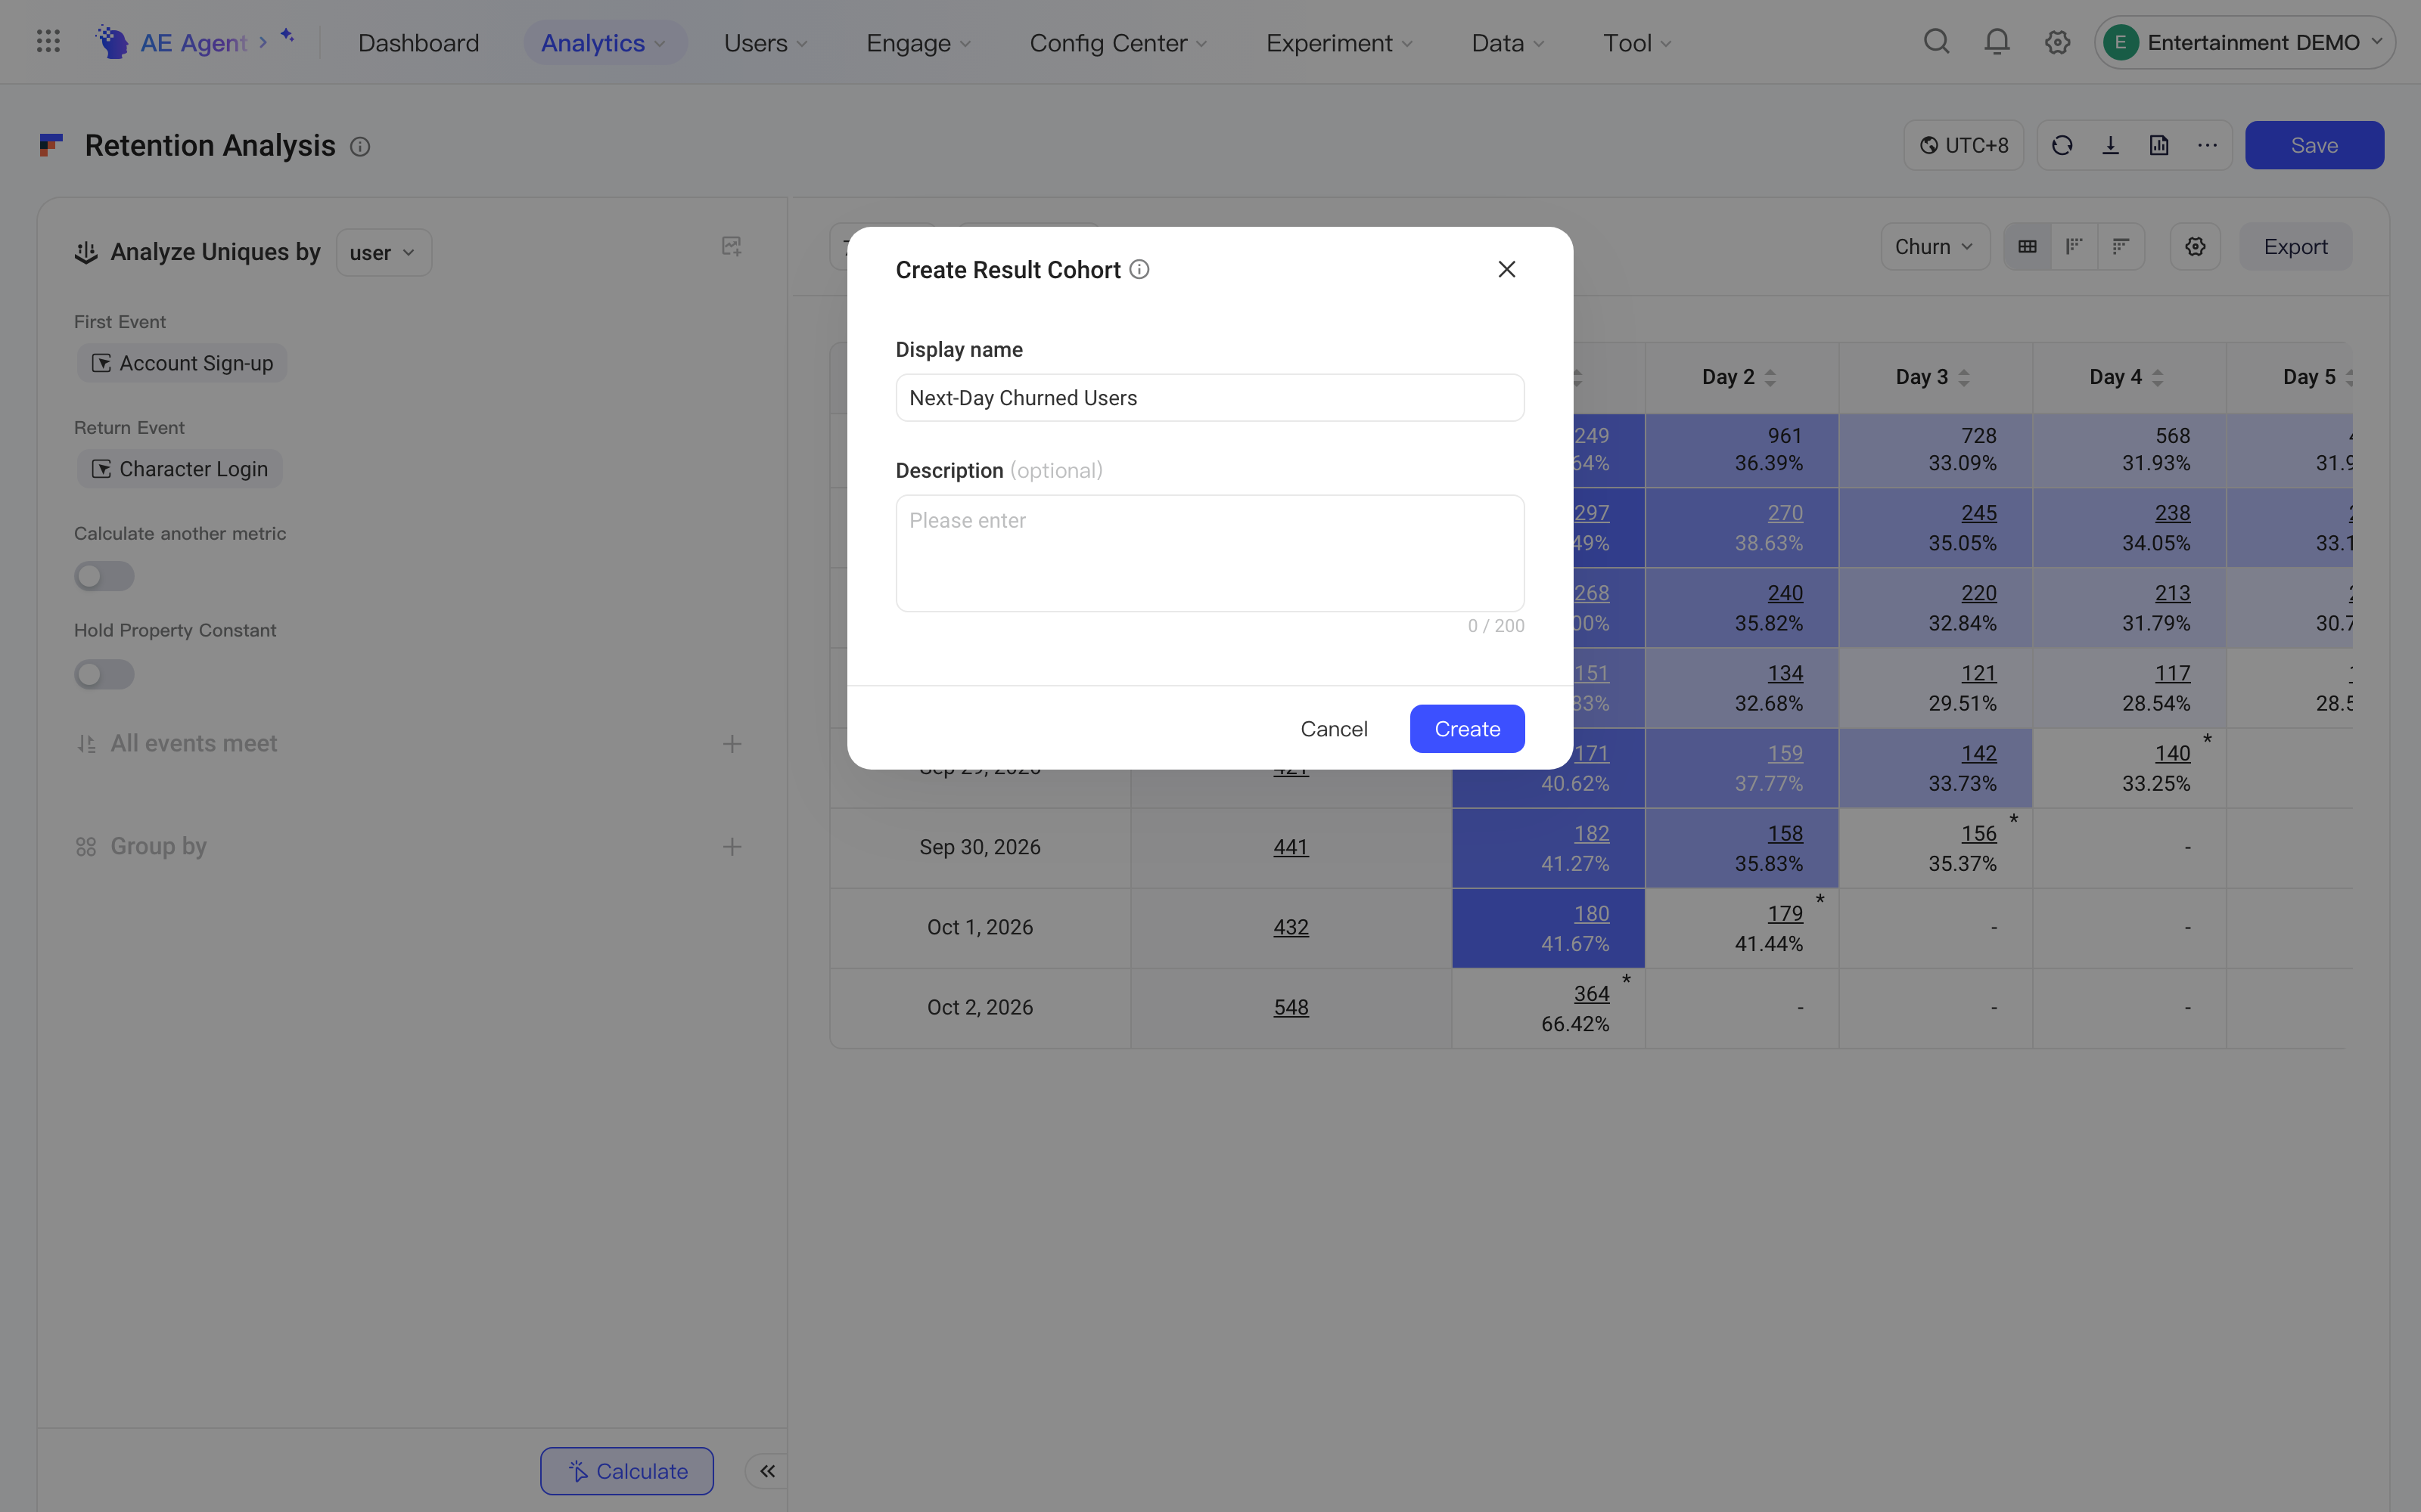Select the table view icon
The height and width of the screenshot is (1512, 2421).
pos(2027,246)
